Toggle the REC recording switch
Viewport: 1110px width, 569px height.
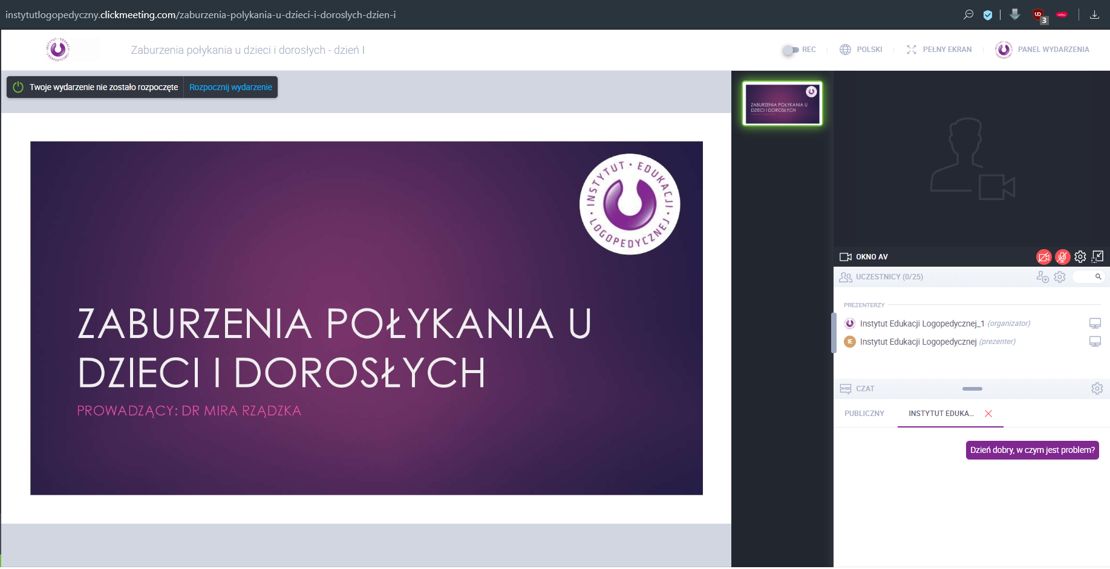[x=789, y=50]
